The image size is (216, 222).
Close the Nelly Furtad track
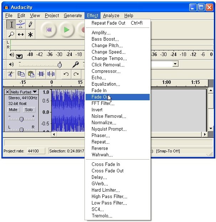[x=7, y=92]
